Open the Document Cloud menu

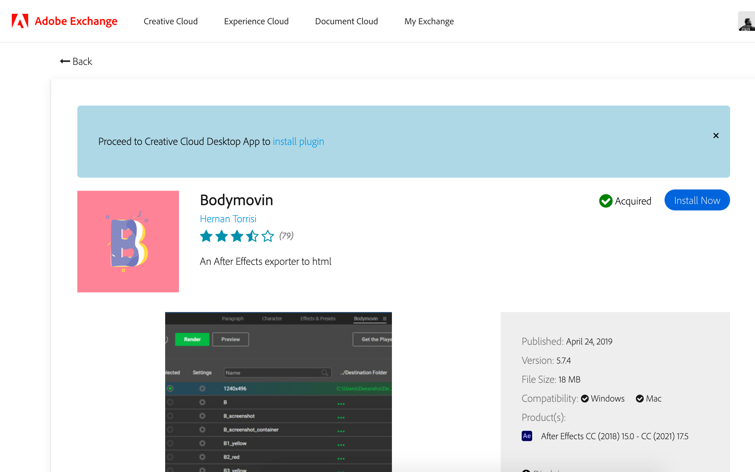[346, 21]
